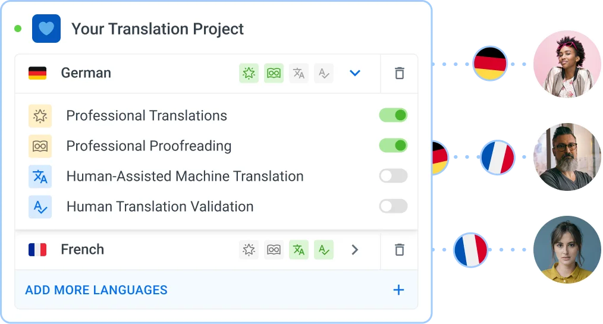Expand the French language options chevron

point(355,250)
